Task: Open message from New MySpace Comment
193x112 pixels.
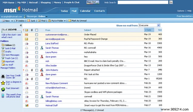Action: tap(57, 83)
